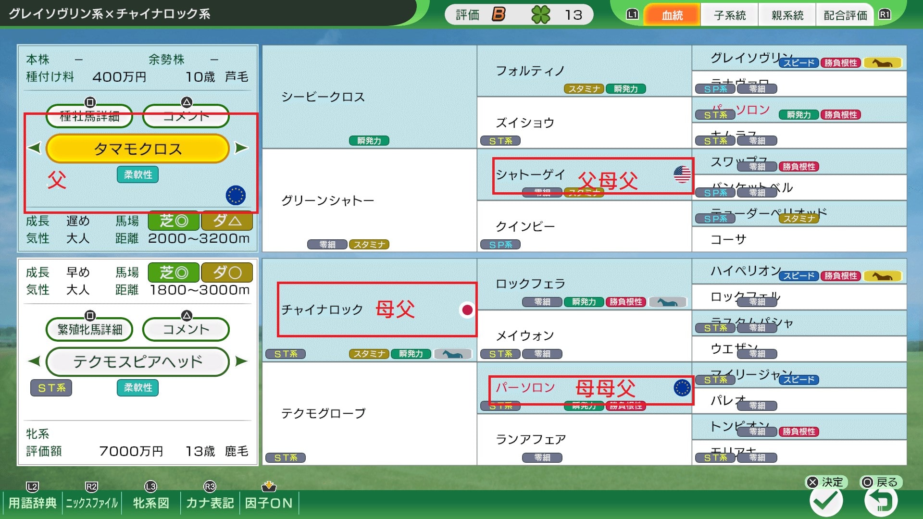Click 瞬発力 badge under シービークロス
The height and width of the screenshot is (519, 923).
coord(369,141)
